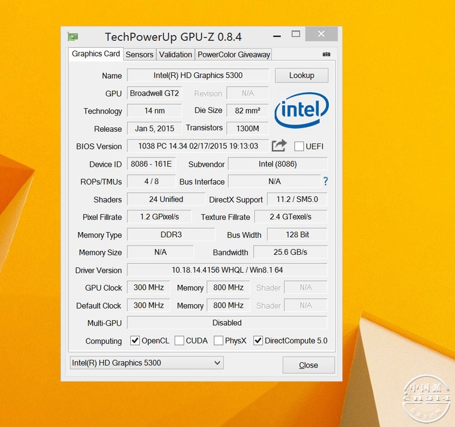This screenshot has height=427, width=455.
Task: Select the Graphics Card tab
Action: [96, 54]
